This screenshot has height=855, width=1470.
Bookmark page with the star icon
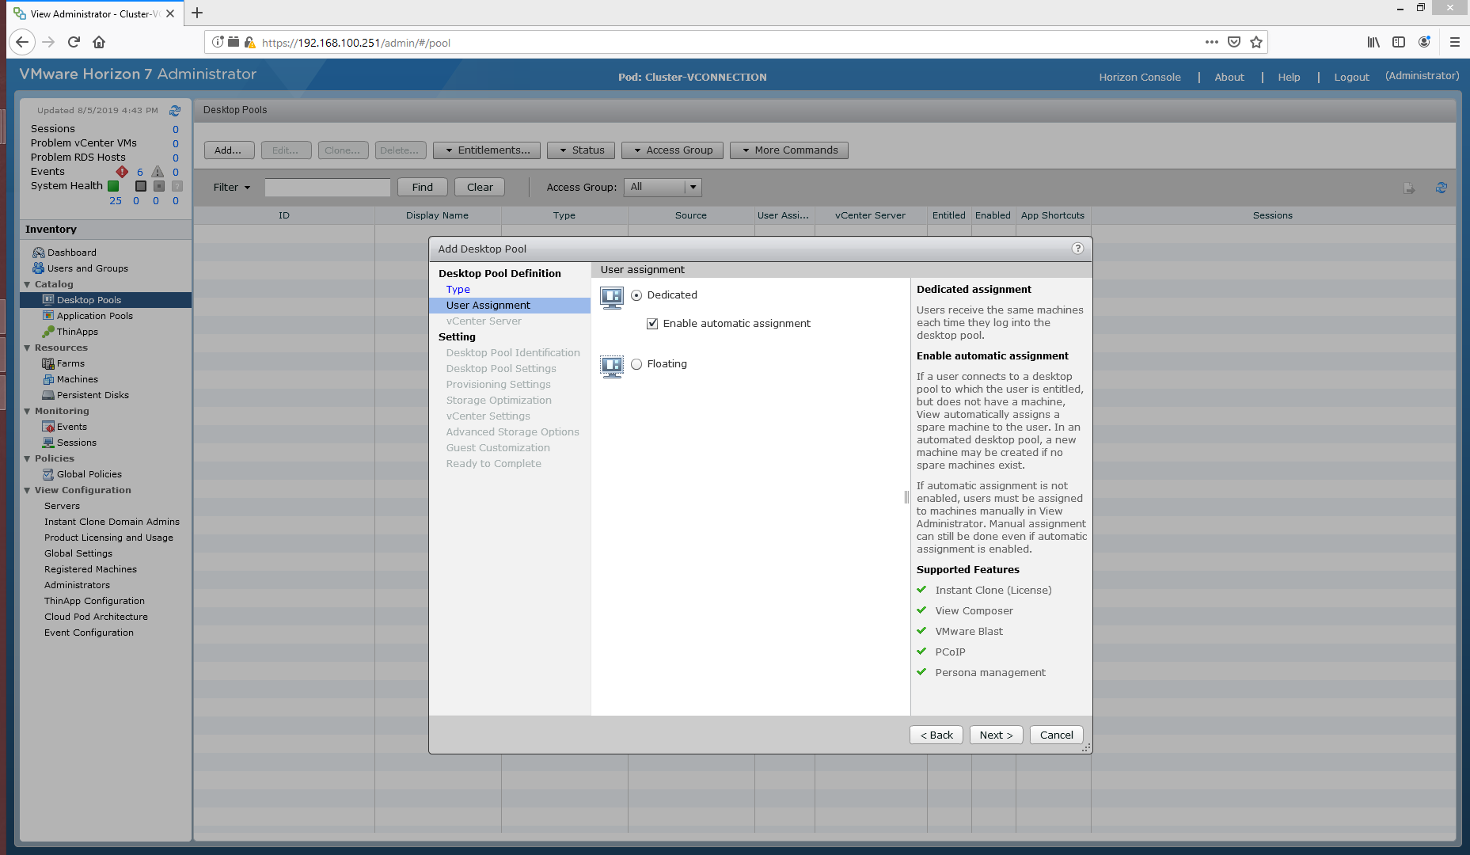1256,43
